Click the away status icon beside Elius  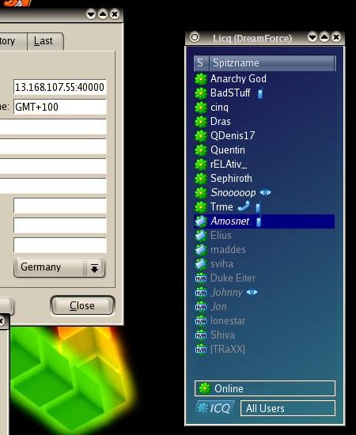pos(201,236)
